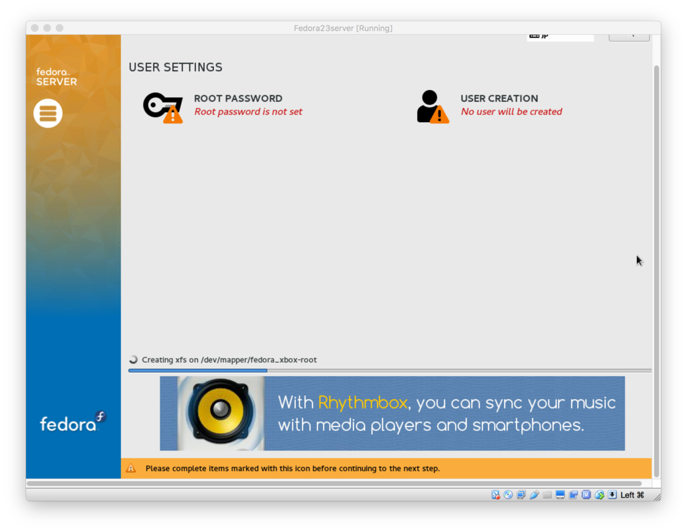This screenshot has height=532, width=687.
Task: Open the User Creation person icon
Action: pyautogui.click(x=433, y=107)
